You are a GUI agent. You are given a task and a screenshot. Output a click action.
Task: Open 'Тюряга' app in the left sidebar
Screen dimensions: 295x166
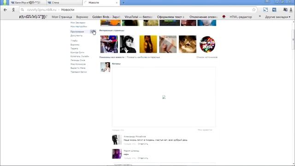click(74, 48)
